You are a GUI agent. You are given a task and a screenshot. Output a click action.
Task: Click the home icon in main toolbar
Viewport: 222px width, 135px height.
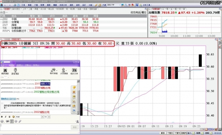pos(1,5)
